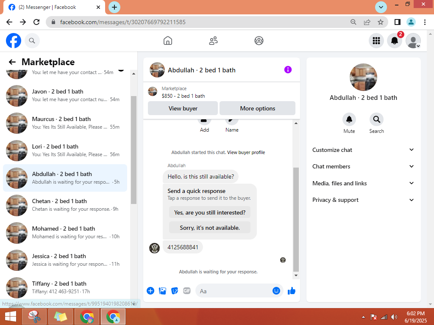
Task: Open the emoji picker
Action: click(x=276, y=291)
